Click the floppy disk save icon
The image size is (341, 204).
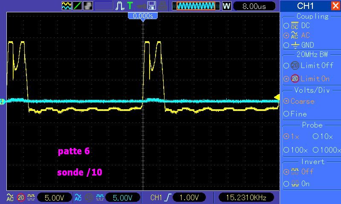tap(151, 6)
